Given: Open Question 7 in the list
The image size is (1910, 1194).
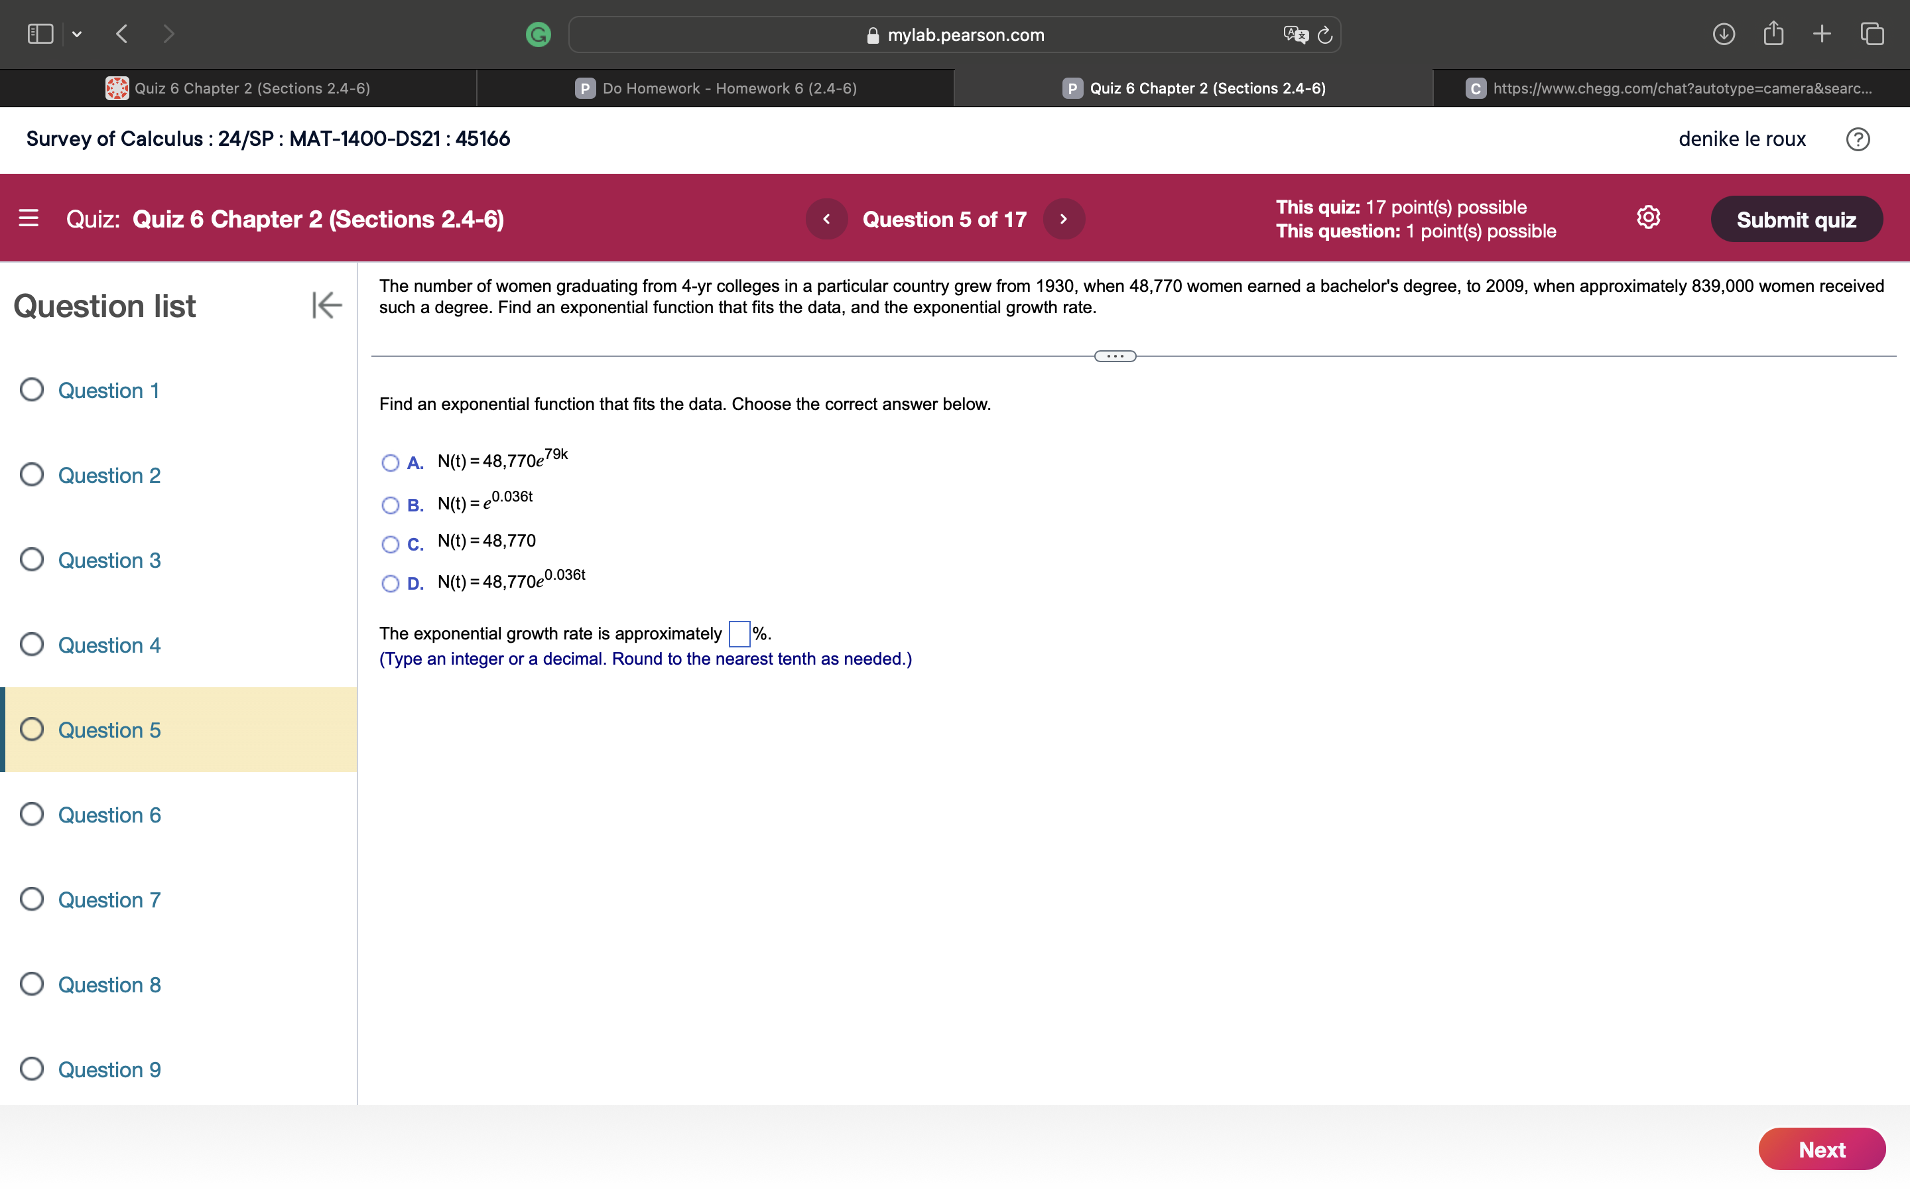Looking at the screenshot, I should (x=109, y=899).
